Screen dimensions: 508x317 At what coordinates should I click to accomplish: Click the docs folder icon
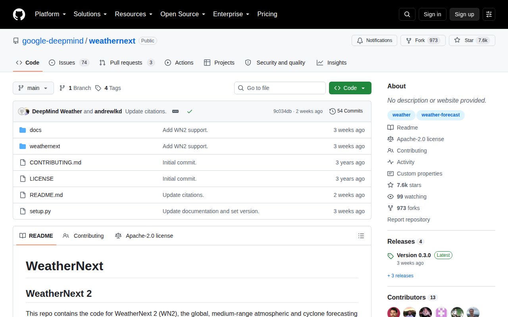(x=23, y=130)
